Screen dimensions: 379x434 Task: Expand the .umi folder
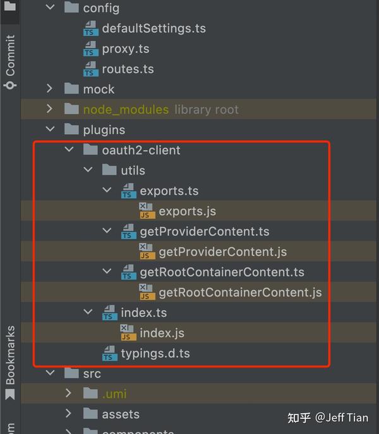[69, 394]
